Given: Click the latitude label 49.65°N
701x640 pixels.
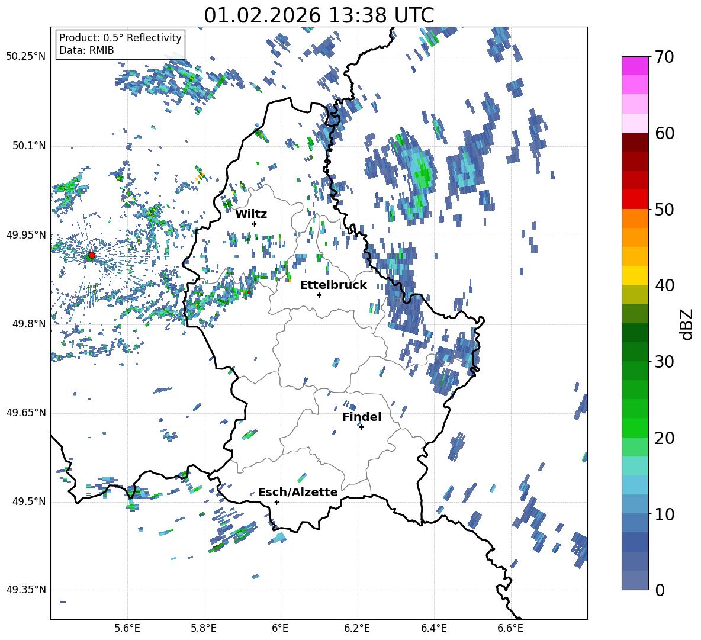Looking at the screenshot, I should tap(26, 413).
